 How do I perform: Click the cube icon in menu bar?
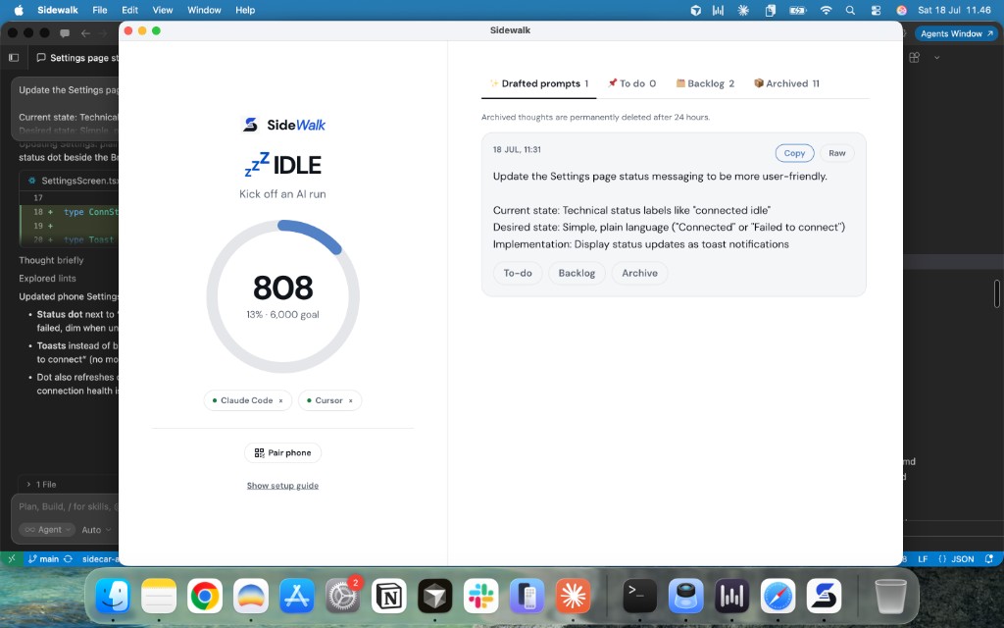pyautogui.click(x=696, y=10)
